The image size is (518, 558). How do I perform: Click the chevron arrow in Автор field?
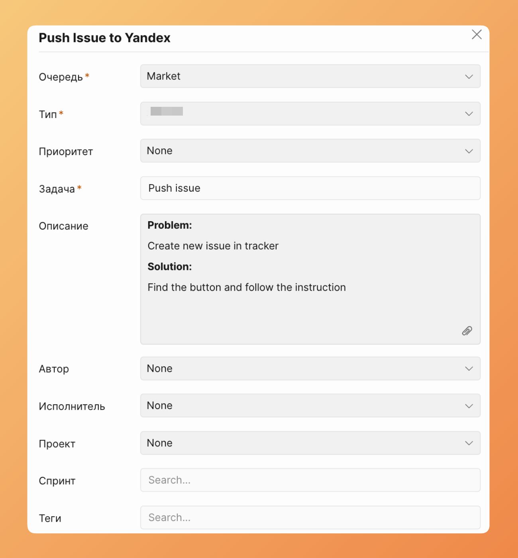[469, 369]
